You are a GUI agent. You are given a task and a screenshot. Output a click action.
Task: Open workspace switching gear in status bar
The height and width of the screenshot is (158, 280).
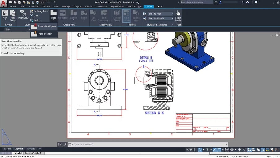[232, 150]
